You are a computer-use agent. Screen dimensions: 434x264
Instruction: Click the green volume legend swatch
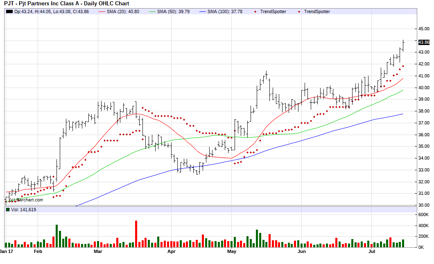[x=8, y=210]
